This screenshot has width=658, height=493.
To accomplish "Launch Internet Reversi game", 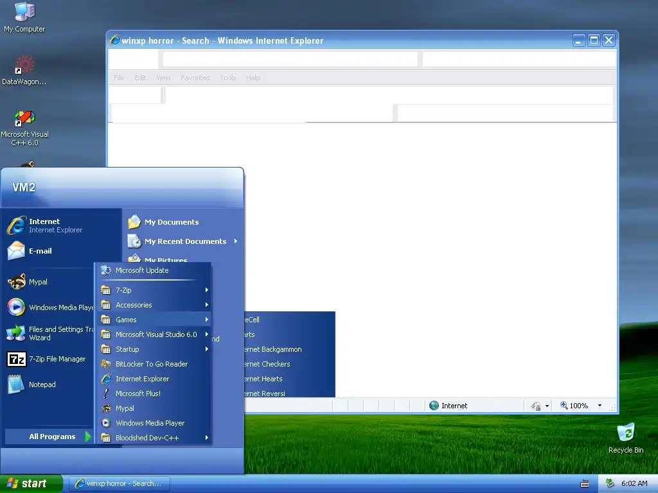I will [290, 393].
